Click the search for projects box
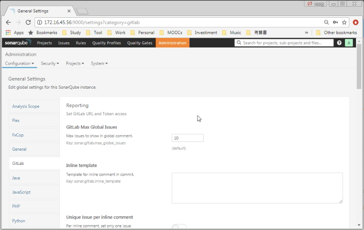This screenshot has width=364, height=230. [284, 43]
